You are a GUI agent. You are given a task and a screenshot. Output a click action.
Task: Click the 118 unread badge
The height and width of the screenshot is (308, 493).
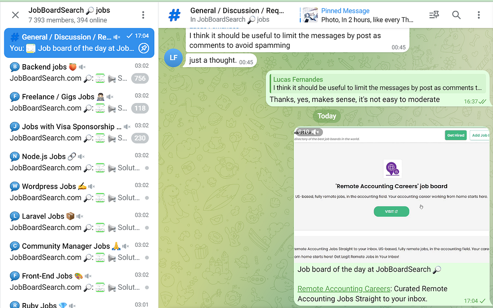140,108
